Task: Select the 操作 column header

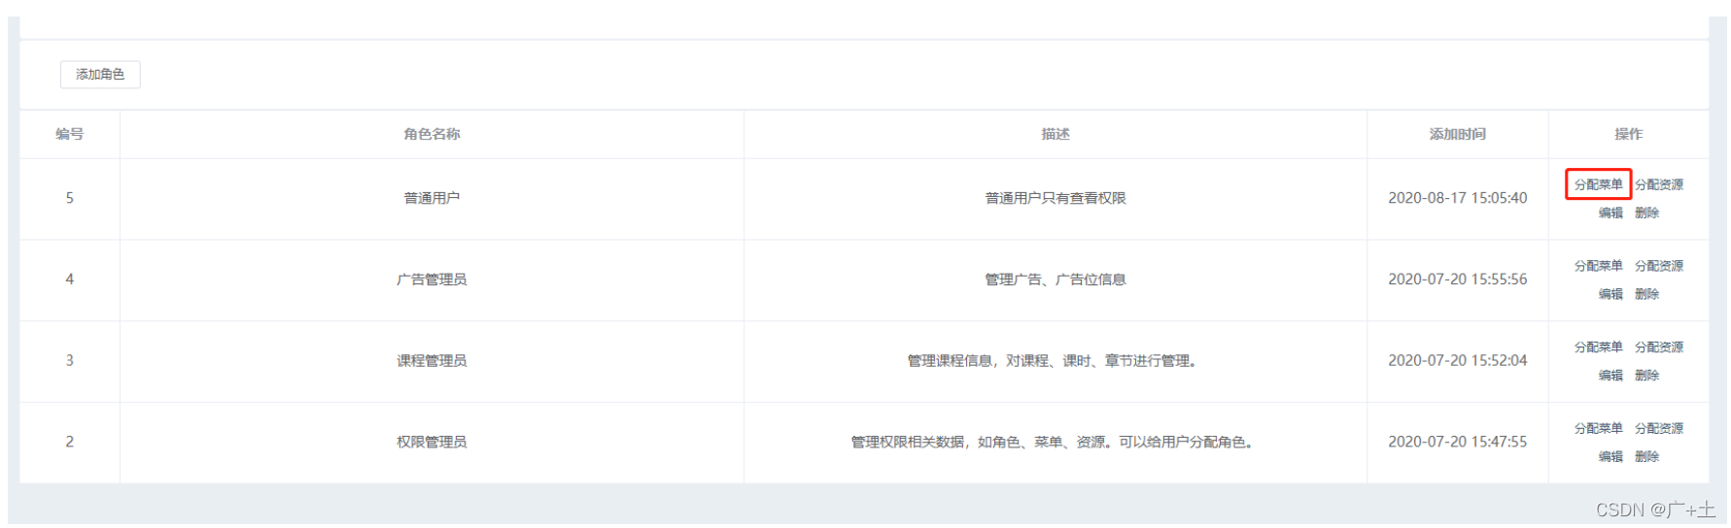Action: pos(1628,134)
